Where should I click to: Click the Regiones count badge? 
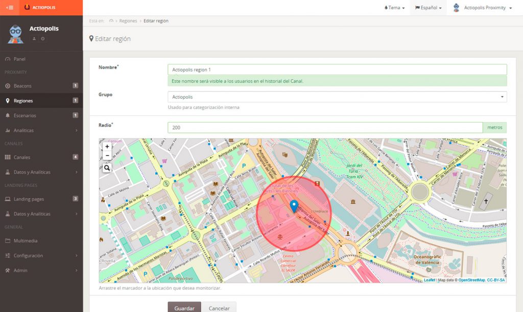(x=76, y=100)
